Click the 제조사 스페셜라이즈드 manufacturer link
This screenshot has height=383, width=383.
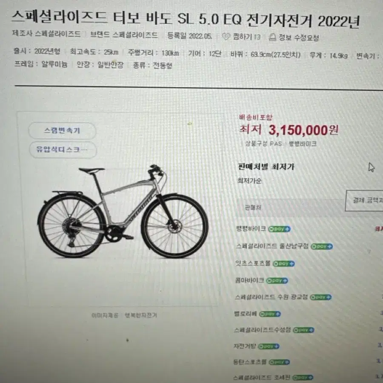coord(46,34)
